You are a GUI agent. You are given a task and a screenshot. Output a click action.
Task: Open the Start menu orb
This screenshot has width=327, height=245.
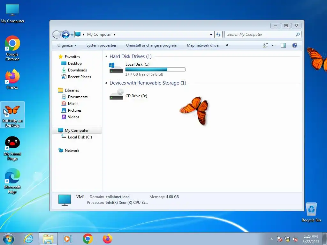click(9, 239)
